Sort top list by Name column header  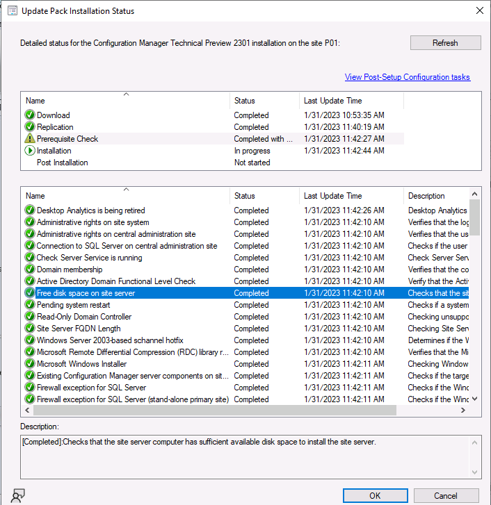[126, 101]
